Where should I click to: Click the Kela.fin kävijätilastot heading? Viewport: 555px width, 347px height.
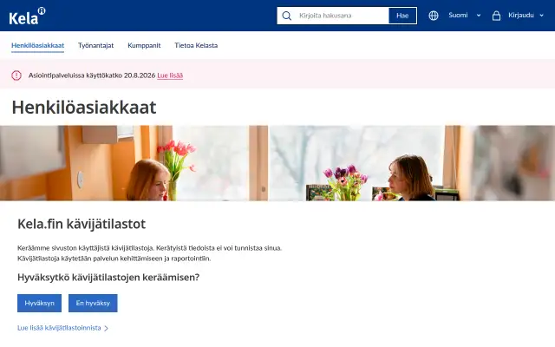tap(82, 224)
